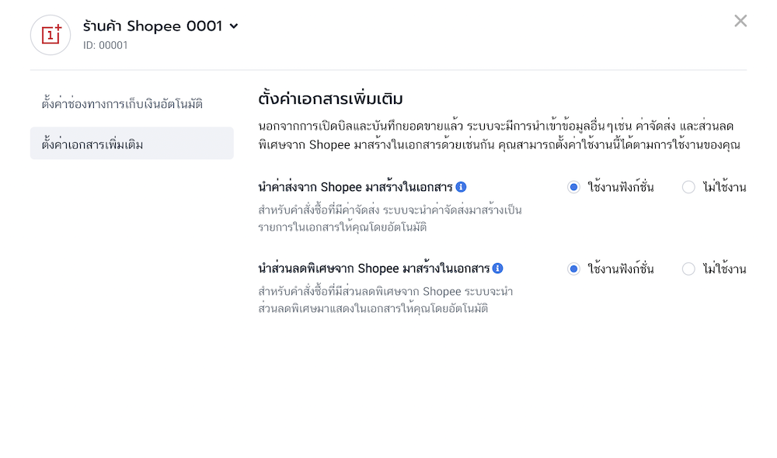Show info tooltip for Shopee shipping fee
777x458 pixels.
click(461, 187)
